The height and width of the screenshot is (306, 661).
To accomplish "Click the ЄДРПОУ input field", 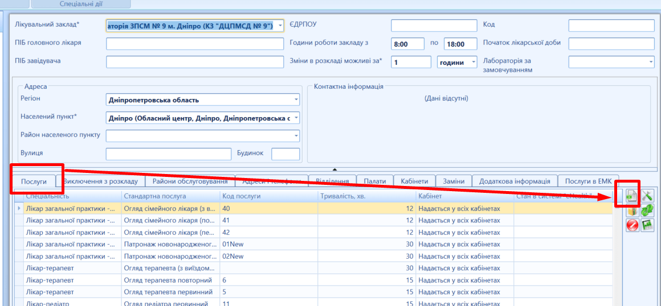I will tap(434, 26).
